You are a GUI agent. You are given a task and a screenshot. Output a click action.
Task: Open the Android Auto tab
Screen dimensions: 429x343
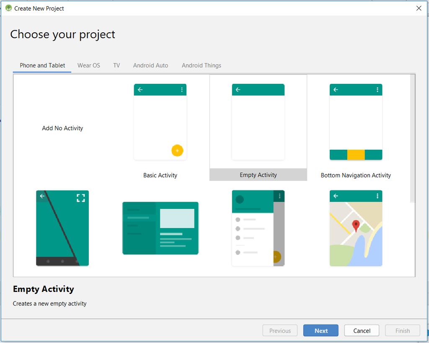click(150, 65)
